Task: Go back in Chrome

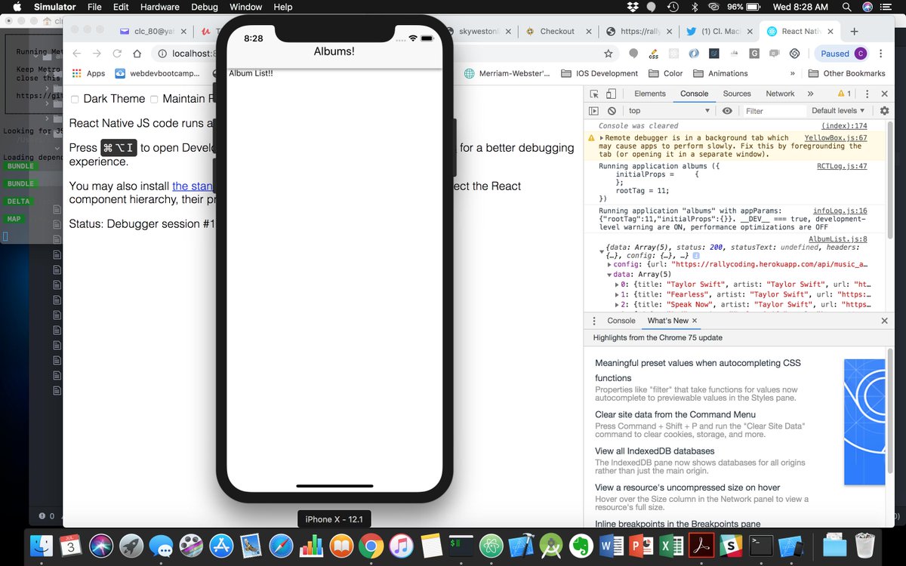Action: click(77, 54)
